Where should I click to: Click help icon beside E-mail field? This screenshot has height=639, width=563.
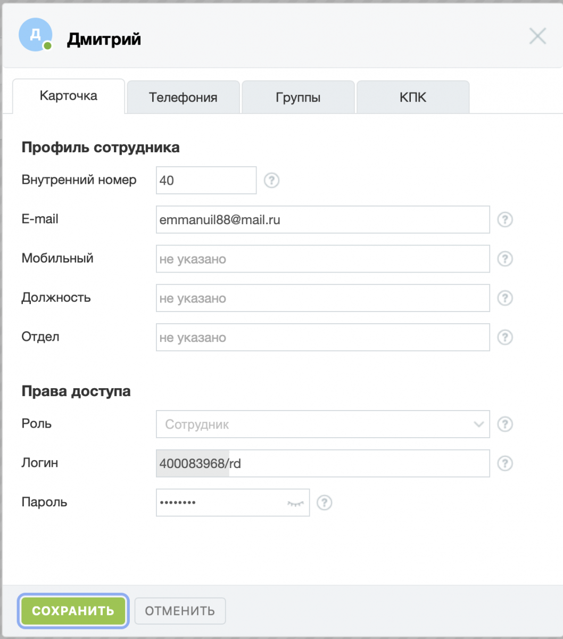pyautogui.click(x=504, y=219)
